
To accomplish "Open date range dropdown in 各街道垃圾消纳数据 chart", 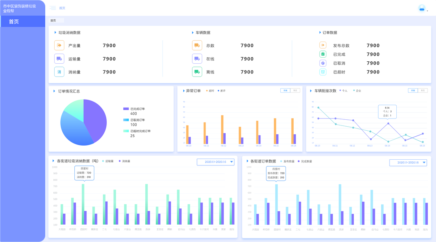I will pos(216,162).
